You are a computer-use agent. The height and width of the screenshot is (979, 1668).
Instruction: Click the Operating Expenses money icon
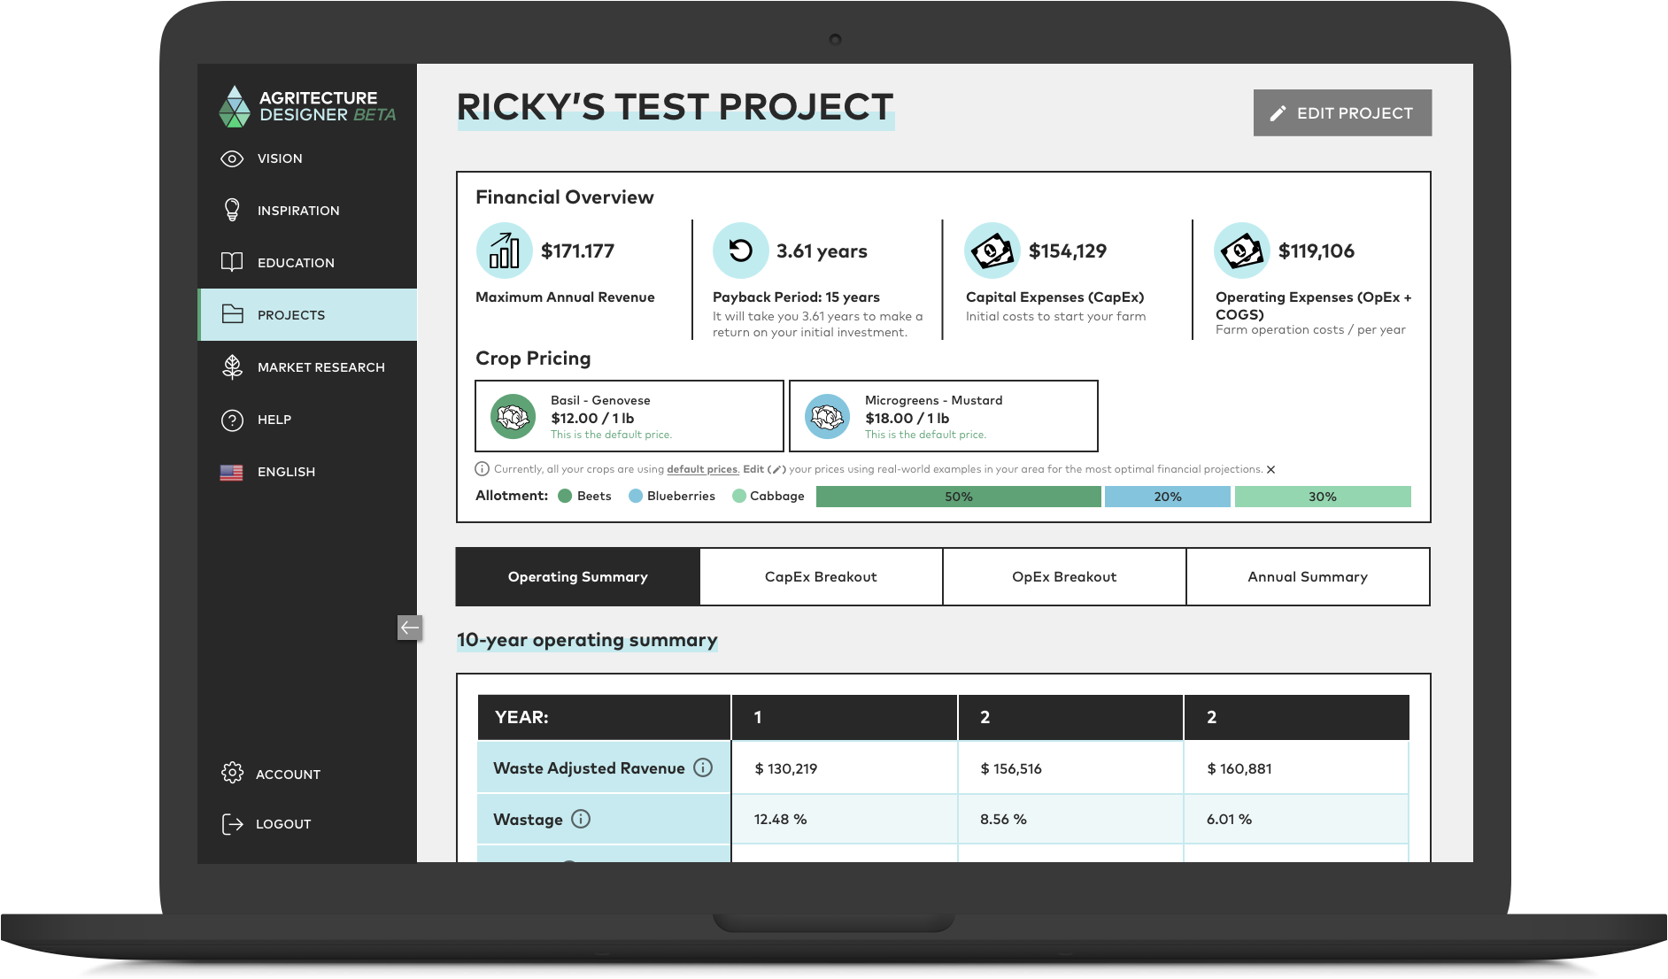[x=1242, y=251]
